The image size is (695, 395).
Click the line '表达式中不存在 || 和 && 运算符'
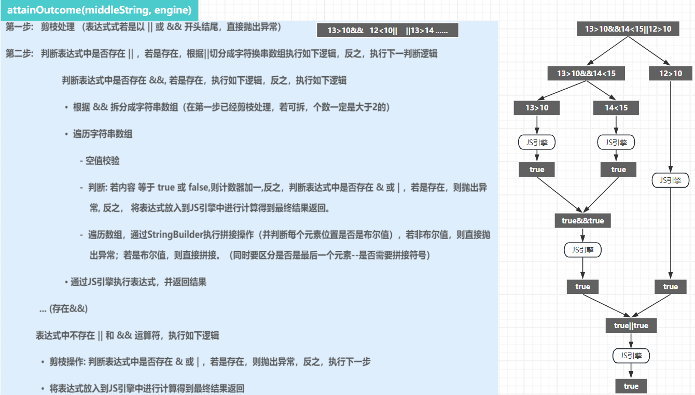(x=127, y=335)
